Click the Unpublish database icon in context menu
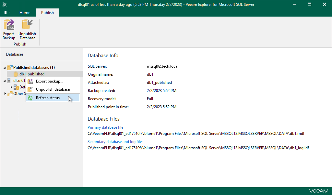 (x=30, y=89)
